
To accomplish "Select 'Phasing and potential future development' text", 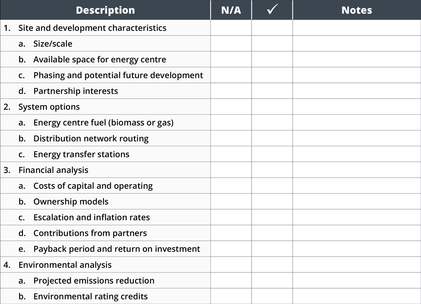I will 118,75.
